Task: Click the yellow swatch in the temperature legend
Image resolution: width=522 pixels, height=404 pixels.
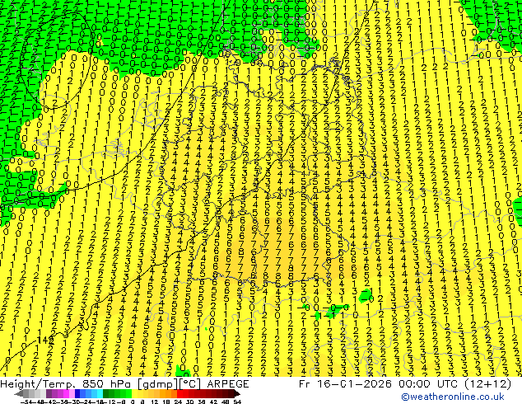Action: pos(134,393)
